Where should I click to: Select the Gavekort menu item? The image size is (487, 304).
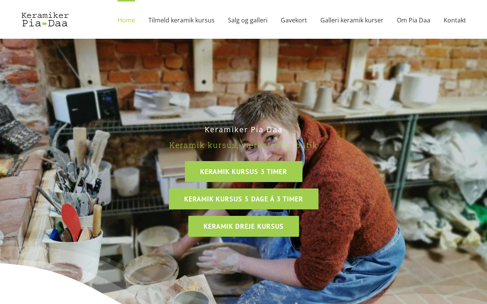[294, 20]
